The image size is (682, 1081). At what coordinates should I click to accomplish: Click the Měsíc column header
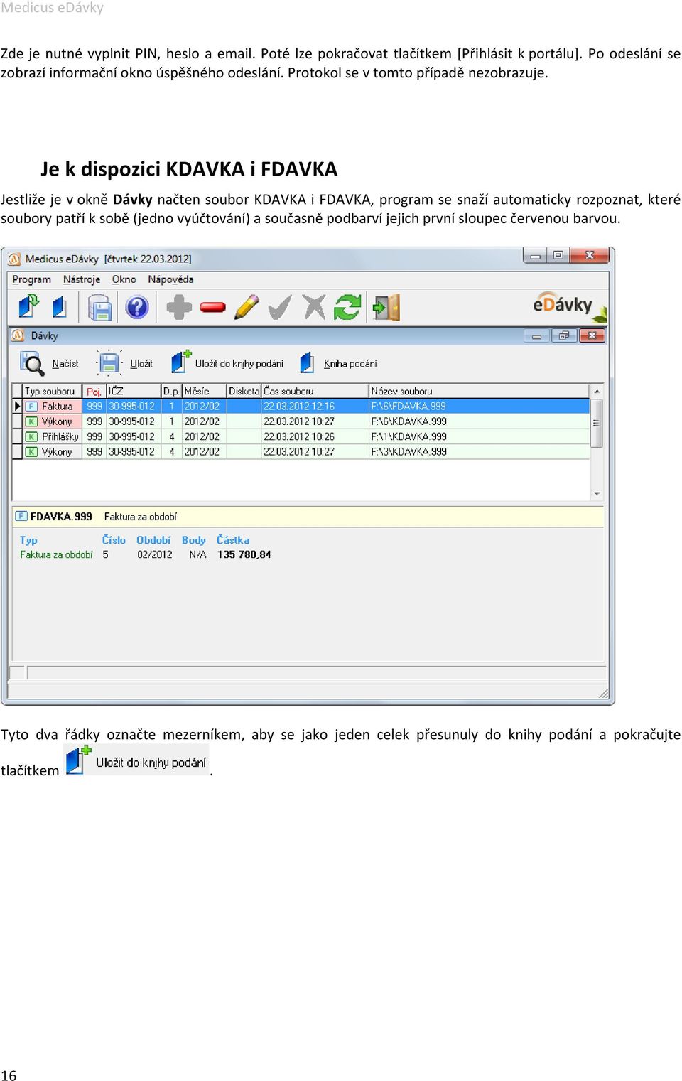[x=205, y=391]
